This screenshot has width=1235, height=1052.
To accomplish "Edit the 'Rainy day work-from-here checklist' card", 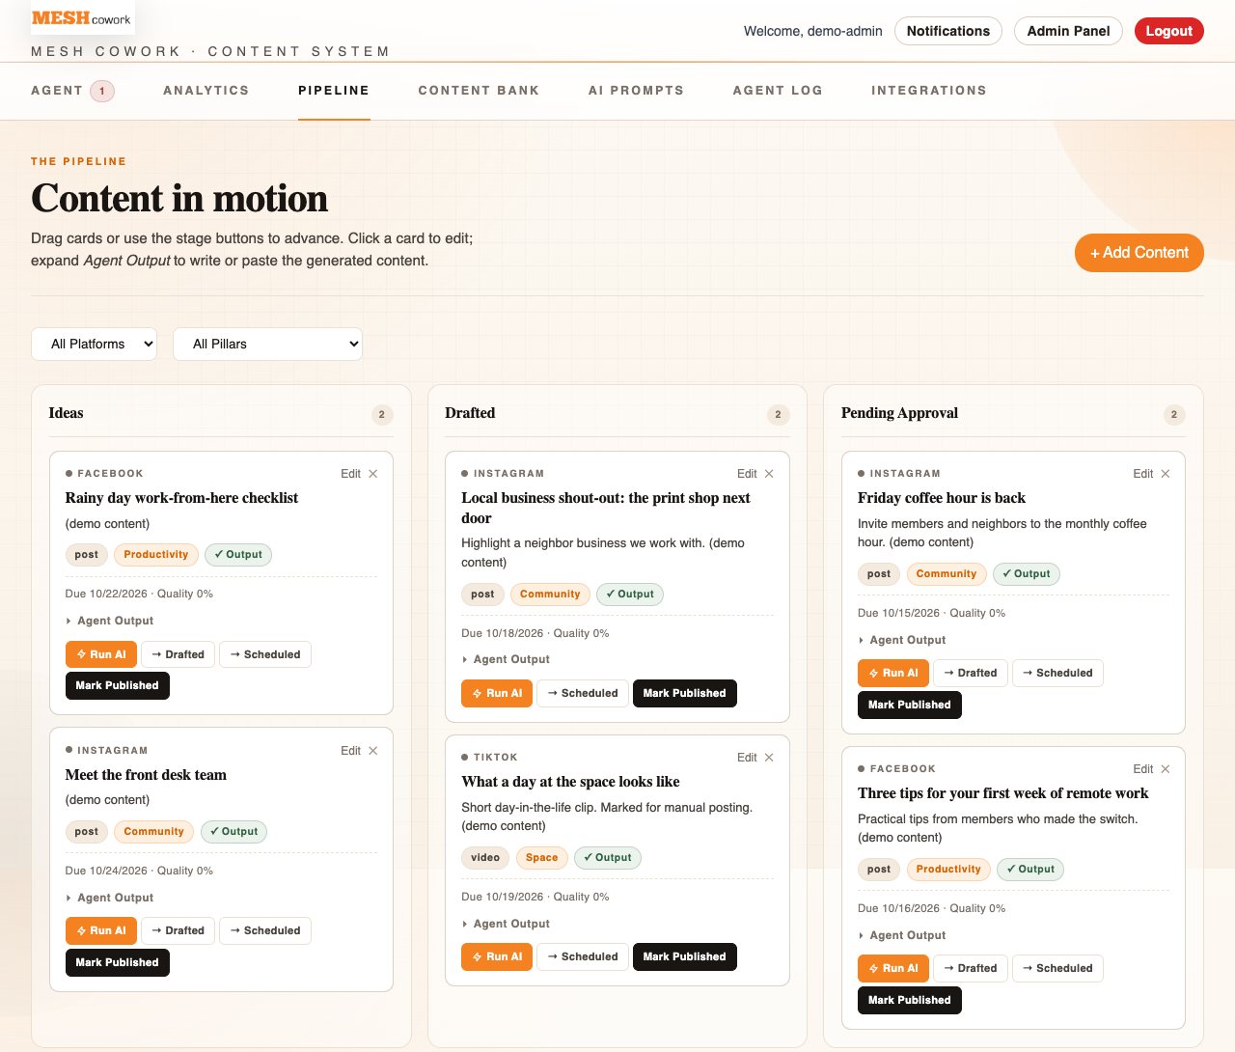I will click(350, 474).
